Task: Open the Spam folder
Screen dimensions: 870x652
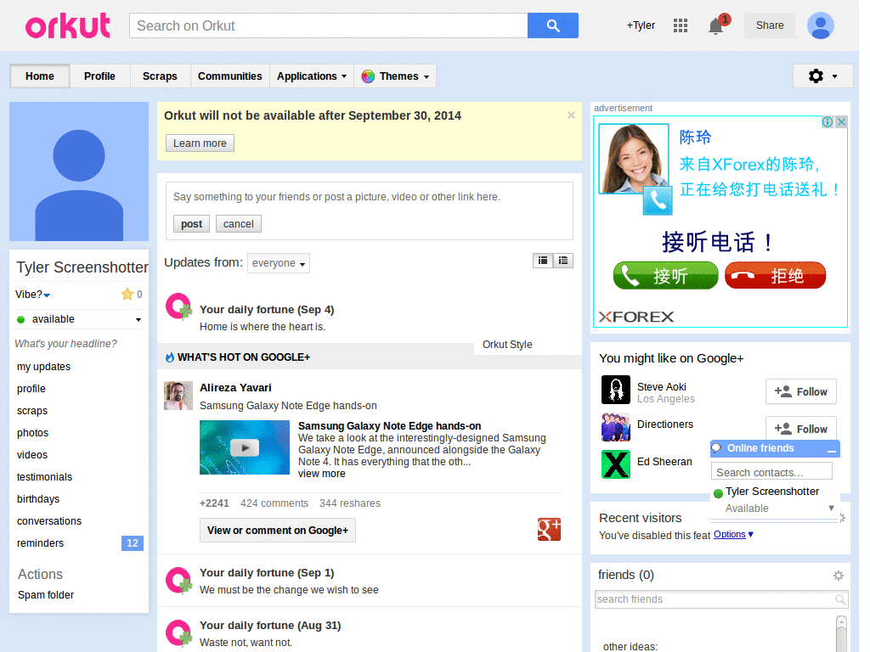Action: [x=46, y=595]
